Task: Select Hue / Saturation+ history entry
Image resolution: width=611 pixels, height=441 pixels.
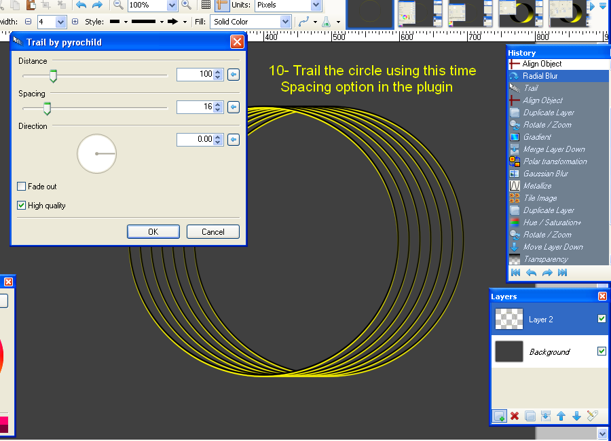Action: [x=558, y=223]
